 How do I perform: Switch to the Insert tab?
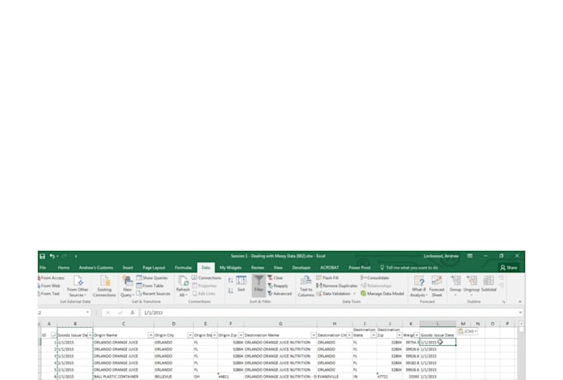point(128,267)
